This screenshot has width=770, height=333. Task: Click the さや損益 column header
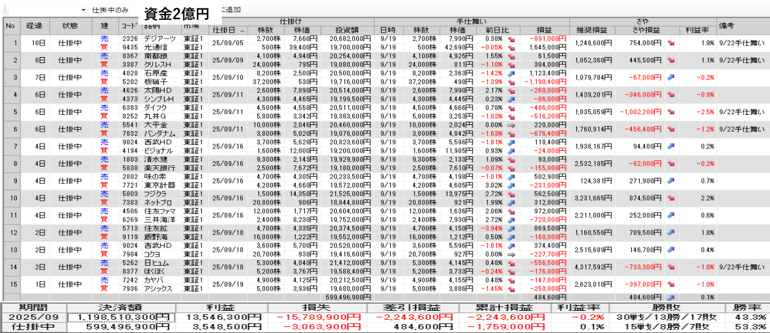point(647,30)
